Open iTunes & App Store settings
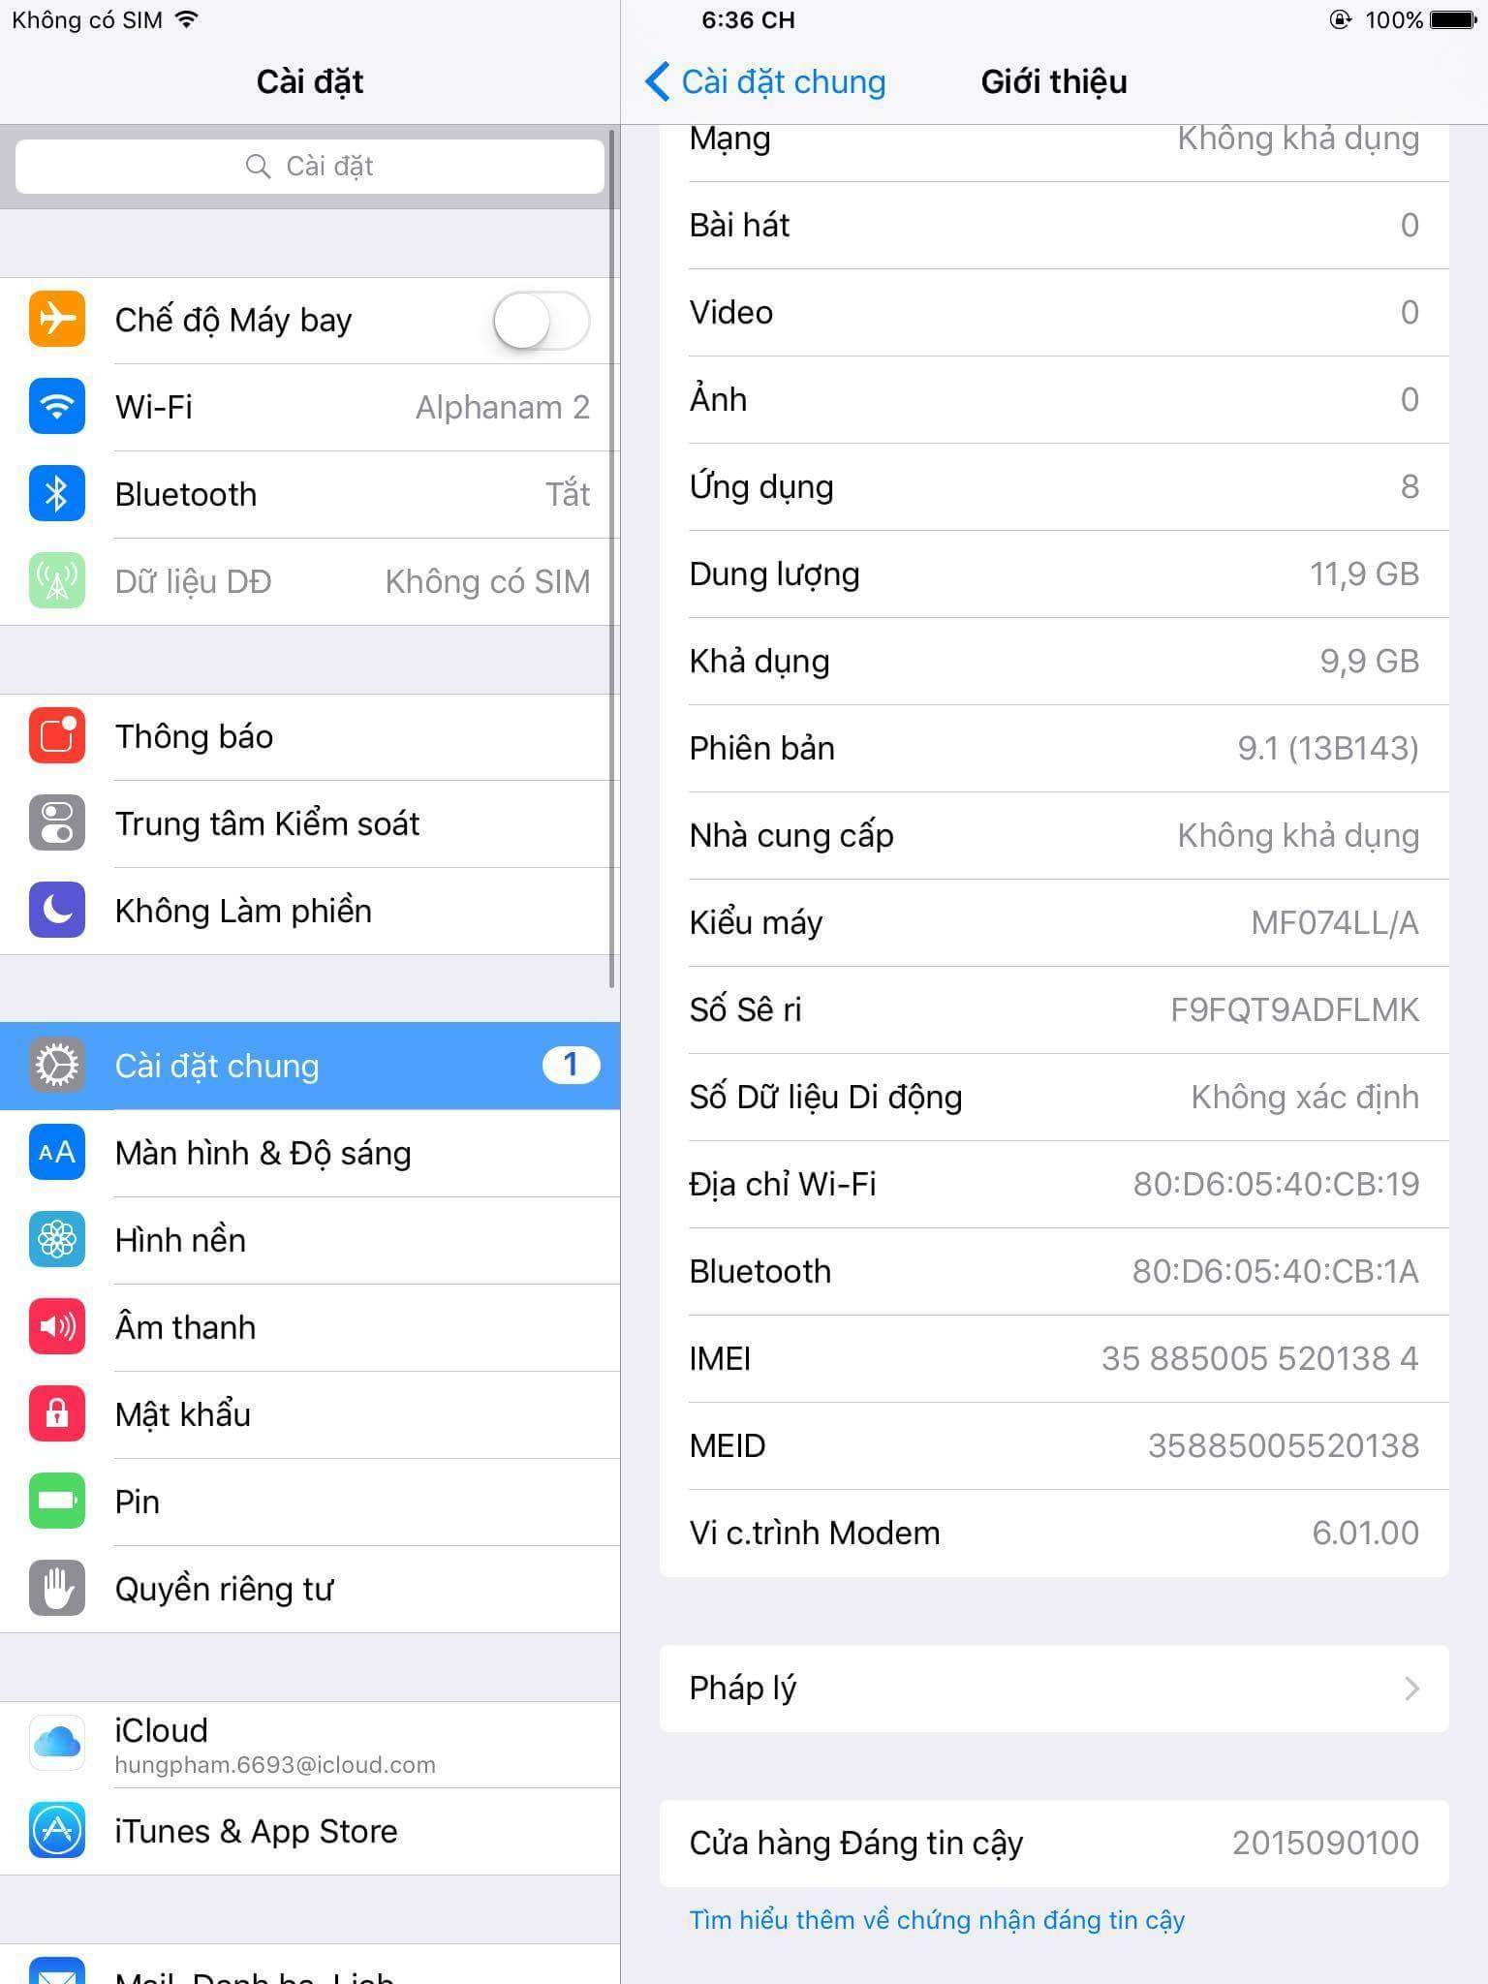This screenshot has height=1984, width=1488. 310,1831
